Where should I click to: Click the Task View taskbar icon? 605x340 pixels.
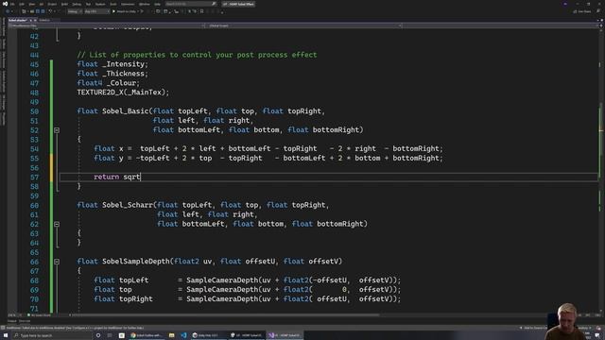point(110,335)
